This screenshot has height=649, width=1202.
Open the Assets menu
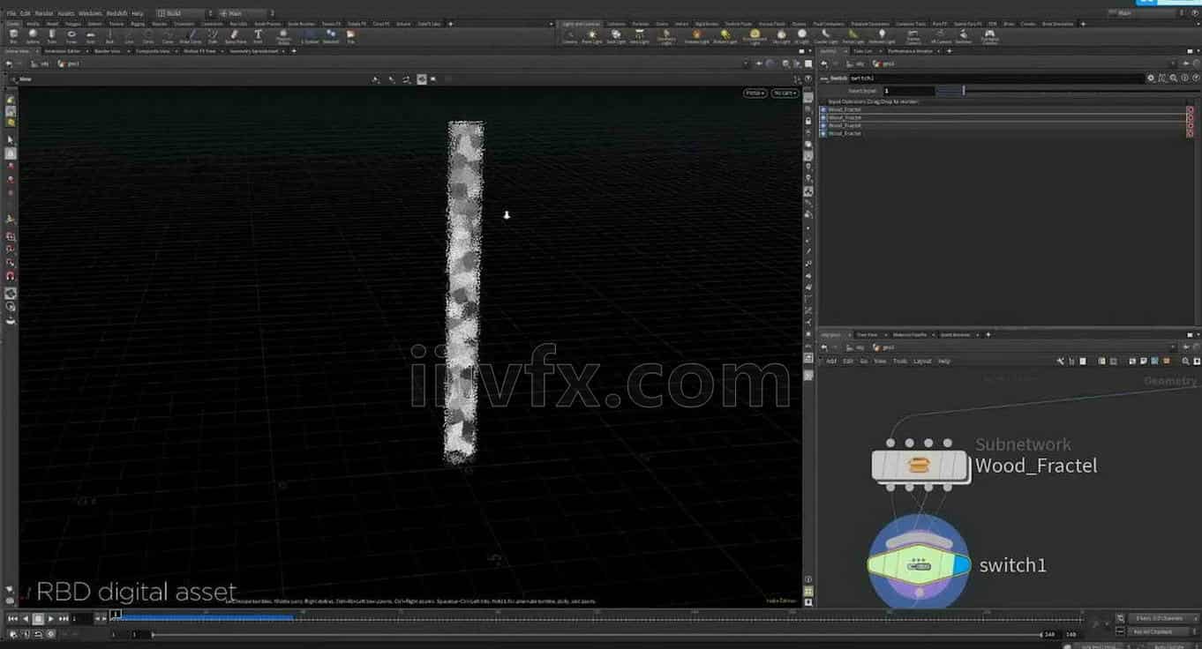click(x=66, y=13)
